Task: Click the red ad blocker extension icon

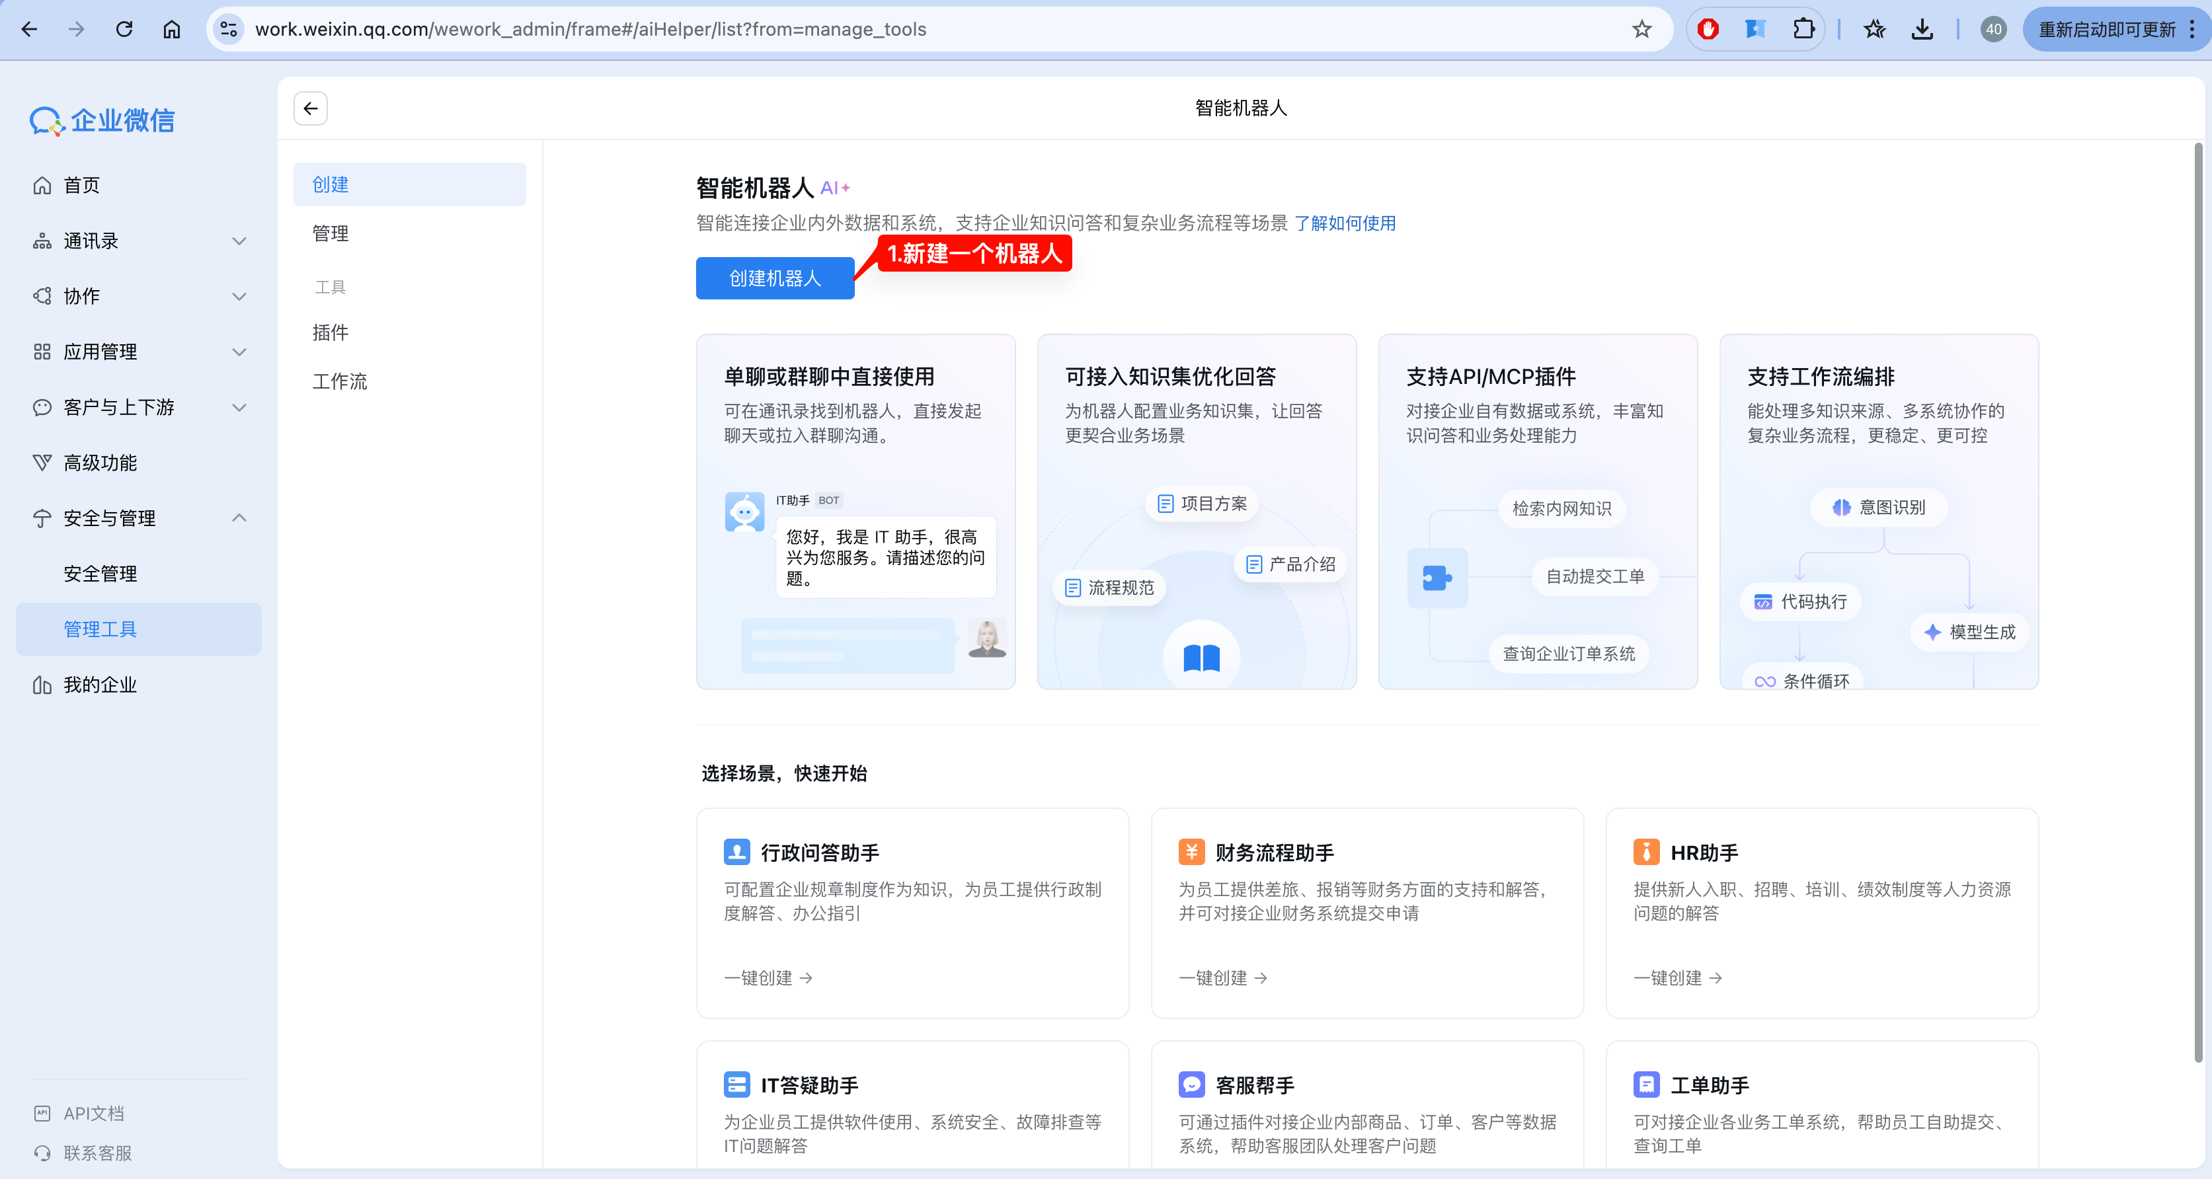Action: 1708,29
